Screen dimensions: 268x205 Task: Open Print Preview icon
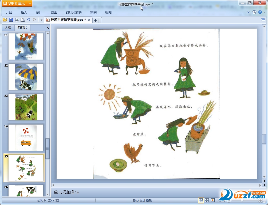(23, 20)
